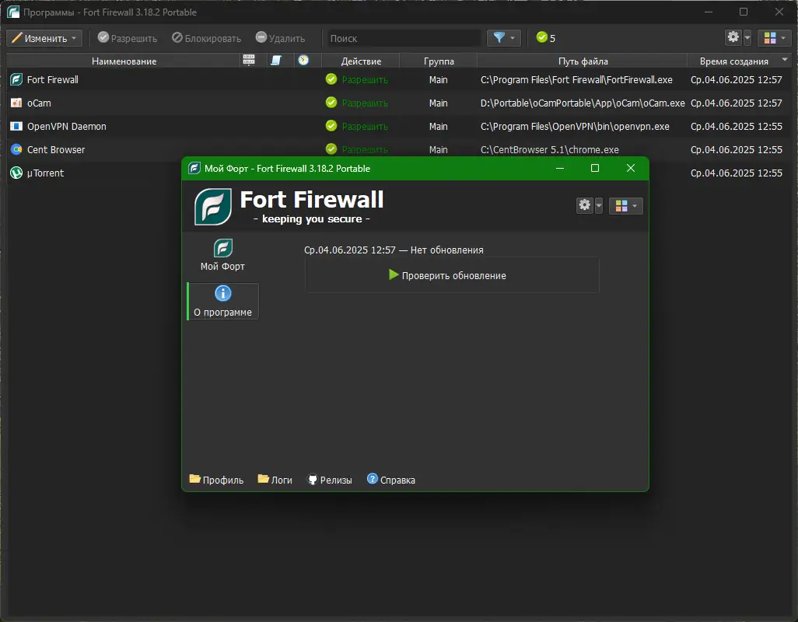The width and height of the screenshot is (798, 622).
Task: Click the Удалить toolbar button
Action: point(281,38)
